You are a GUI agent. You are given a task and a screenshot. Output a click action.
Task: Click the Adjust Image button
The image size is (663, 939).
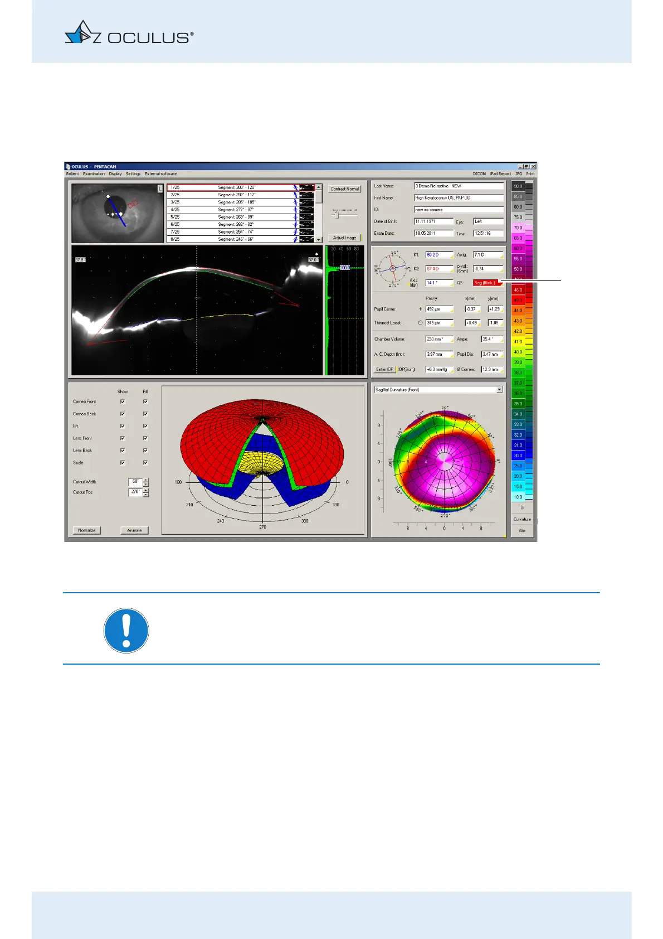click(345, 238)
